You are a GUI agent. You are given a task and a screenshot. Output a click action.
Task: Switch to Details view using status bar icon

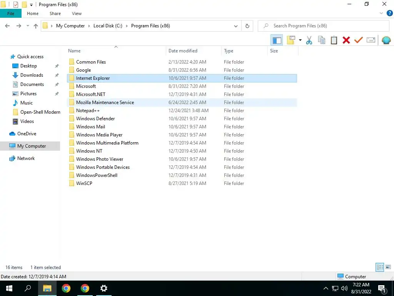coord(380,267)
